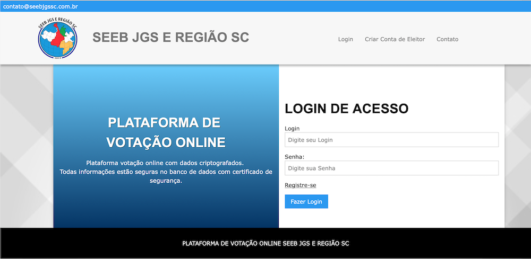Click the SEEB JGS E REGIÃO SC title

[x=170, y=38]
